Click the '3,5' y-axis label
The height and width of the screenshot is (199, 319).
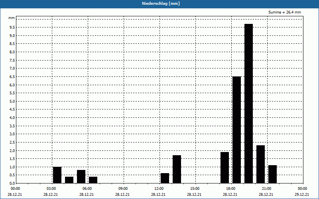pos(12,126)
